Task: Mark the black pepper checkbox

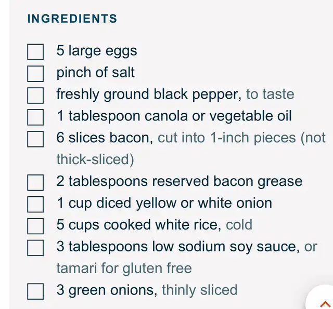Action: tap(35, 96)
